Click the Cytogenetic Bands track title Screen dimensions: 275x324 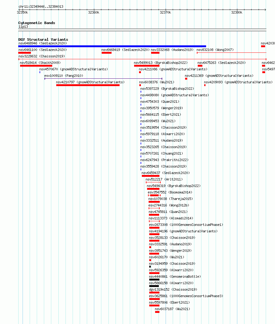tap(37, 23)
